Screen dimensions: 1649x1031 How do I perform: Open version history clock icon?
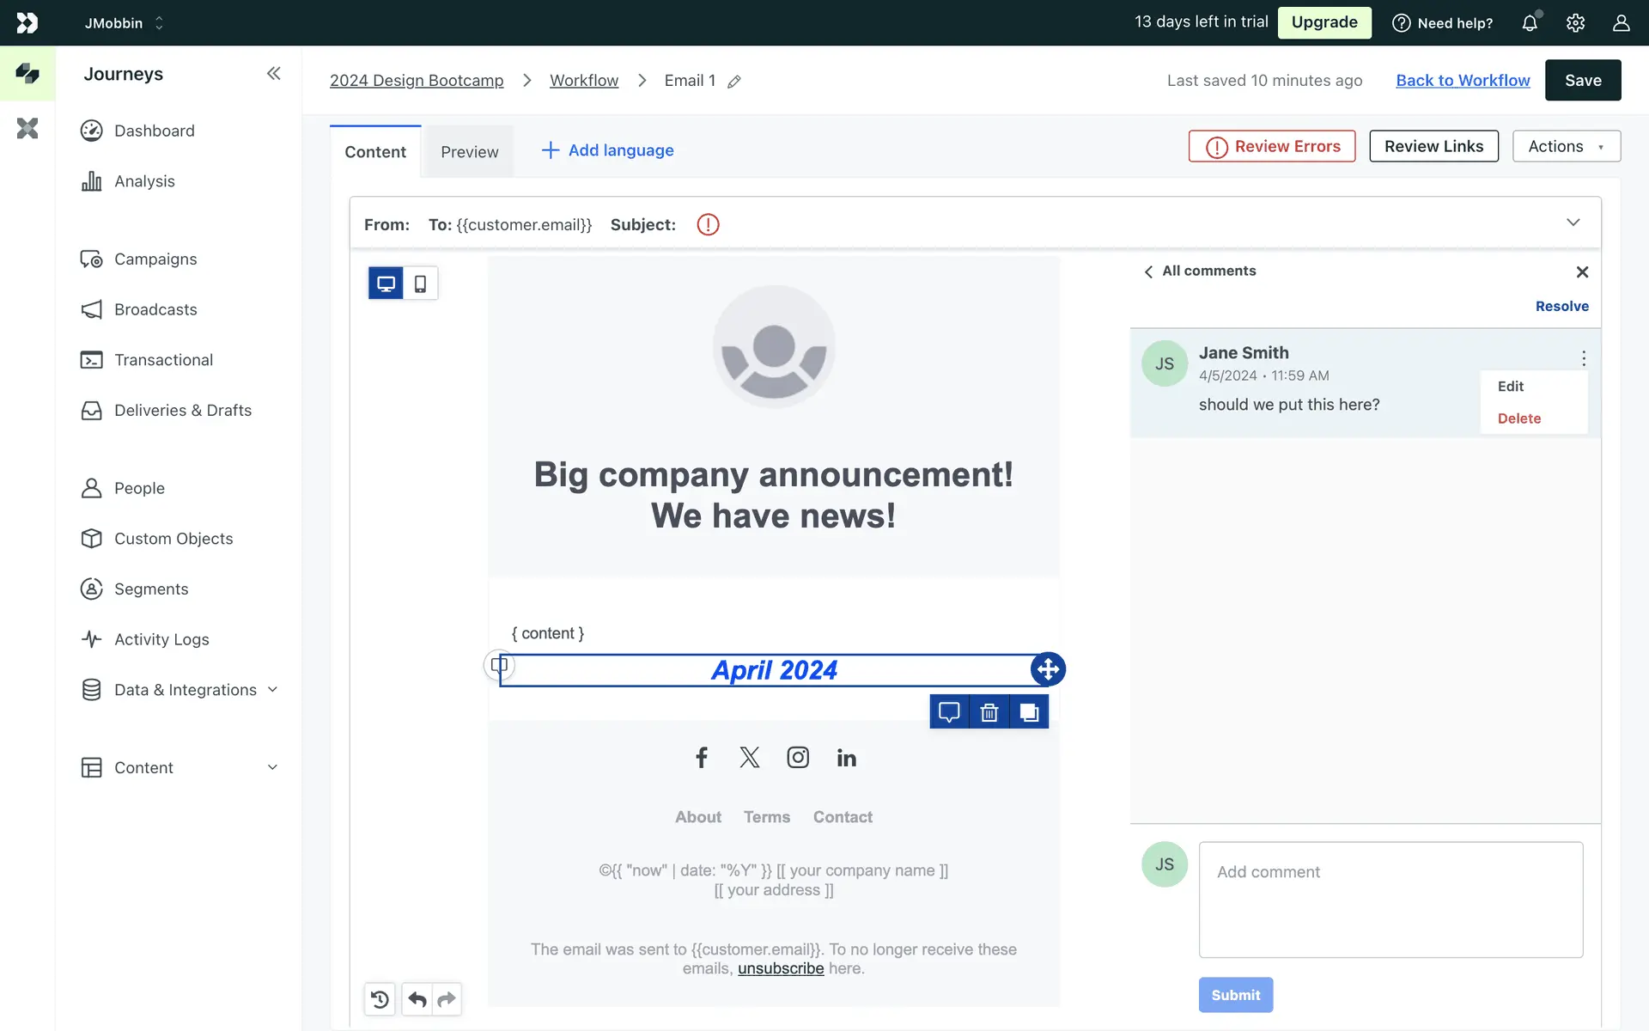[x=380, y=999]
